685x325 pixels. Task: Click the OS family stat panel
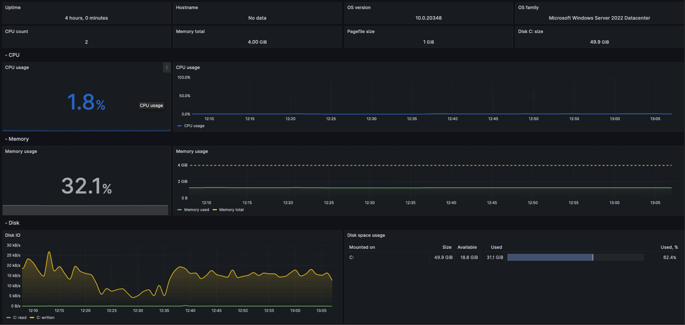click(599, 13)
